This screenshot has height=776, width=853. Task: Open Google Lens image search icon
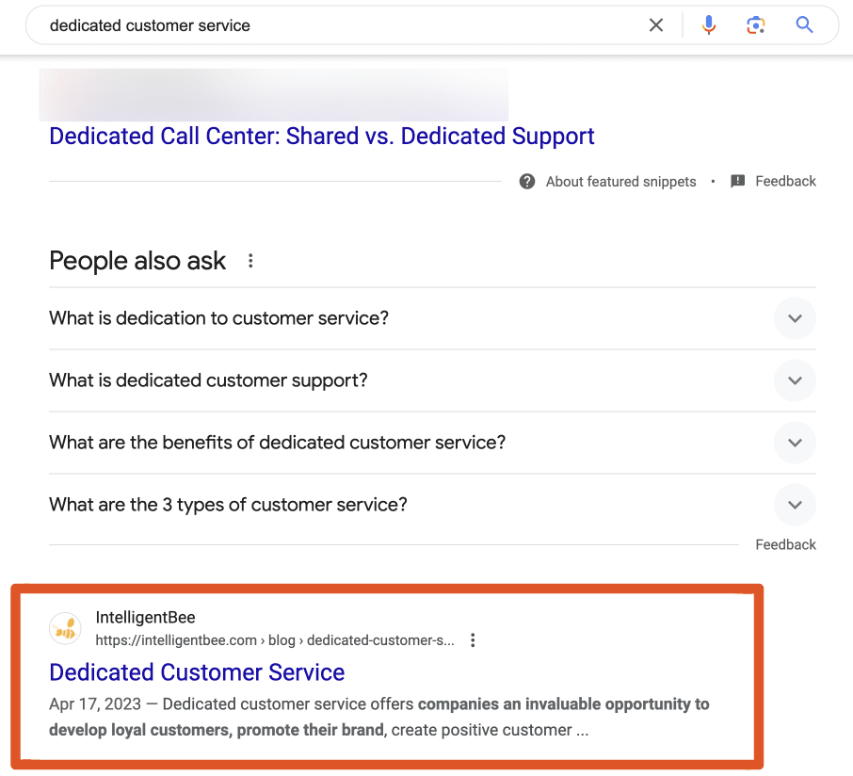[x=756, y=25]
